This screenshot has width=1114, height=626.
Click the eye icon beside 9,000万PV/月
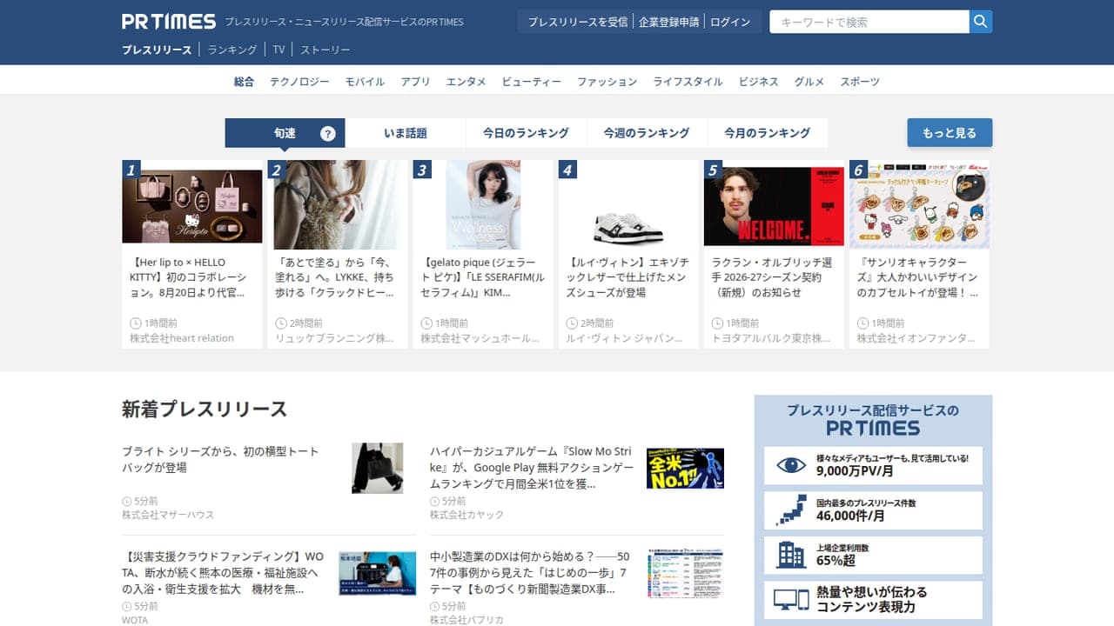(x=791, y=465)
